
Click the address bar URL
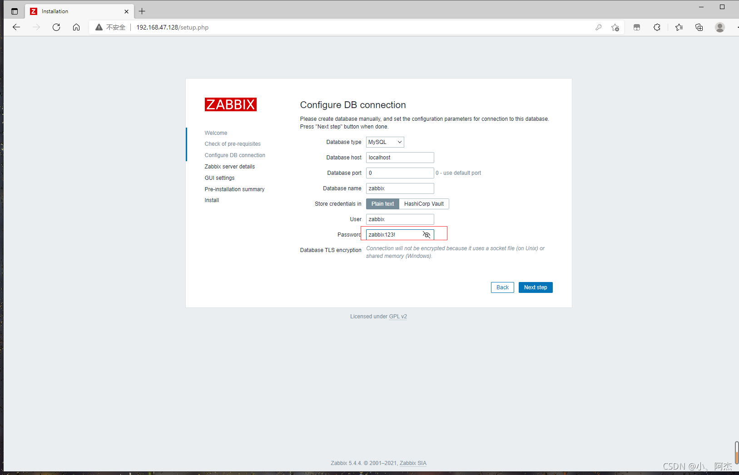click(x=173, y=27)
